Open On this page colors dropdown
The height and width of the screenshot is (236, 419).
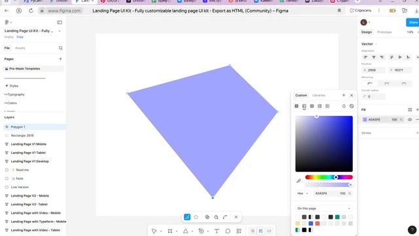click(x=323, y=208)
